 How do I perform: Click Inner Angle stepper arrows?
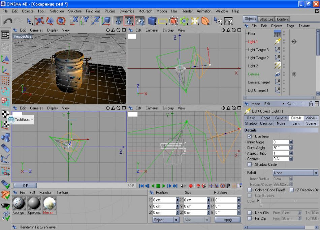coord(291,142)
